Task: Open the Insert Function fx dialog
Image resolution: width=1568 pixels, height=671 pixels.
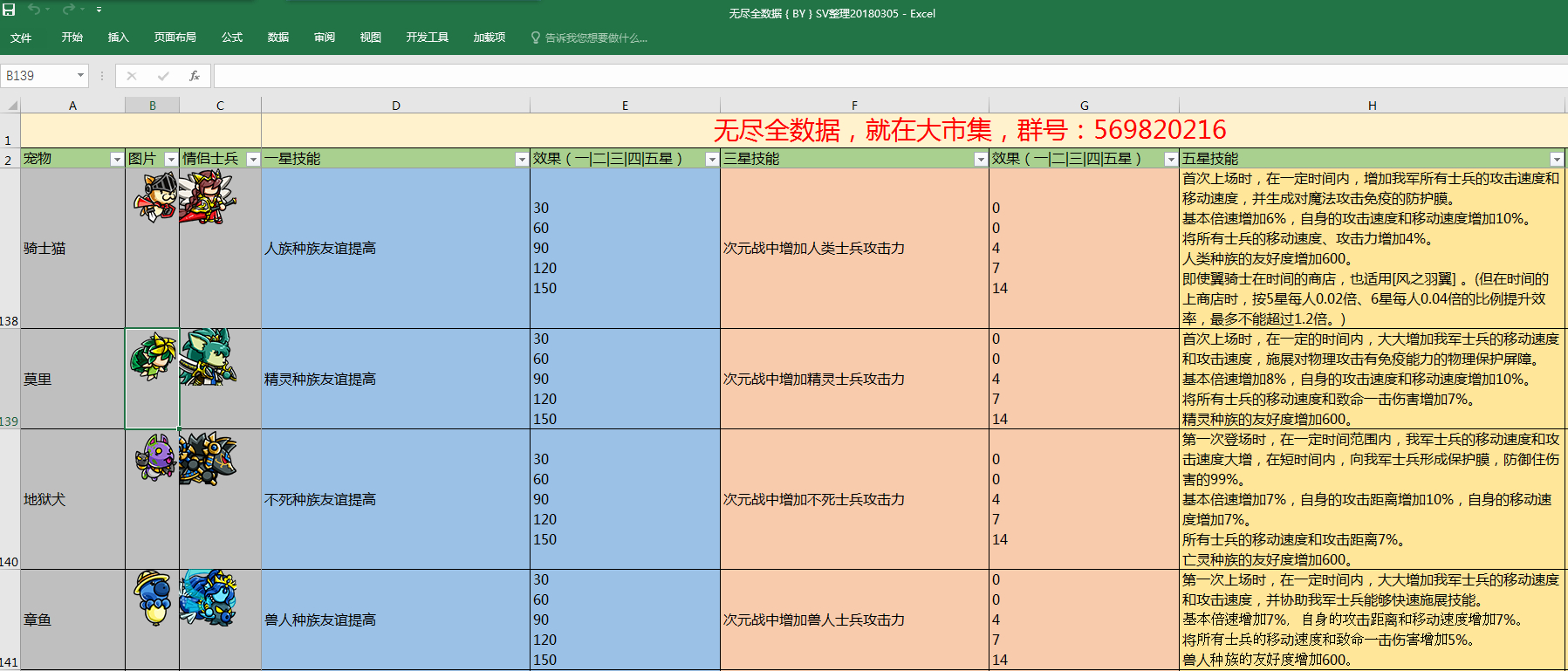Action: coord(195,76)
